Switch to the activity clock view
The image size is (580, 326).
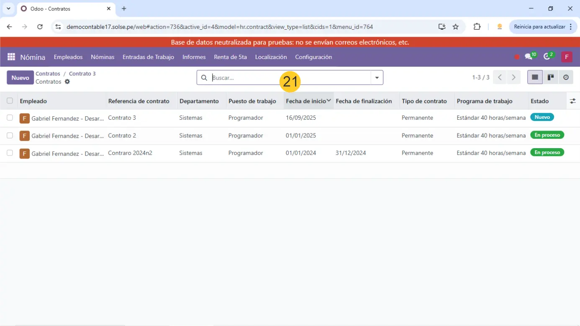566,77
